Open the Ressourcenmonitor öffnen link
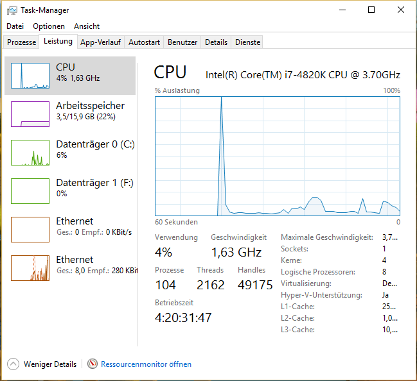The image size is (417, 381). click(x=146, y=364)
